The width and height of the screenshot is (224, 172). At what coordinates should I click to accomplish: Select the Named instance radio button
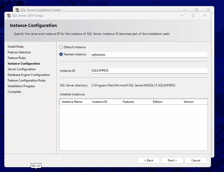pos(61,54)
